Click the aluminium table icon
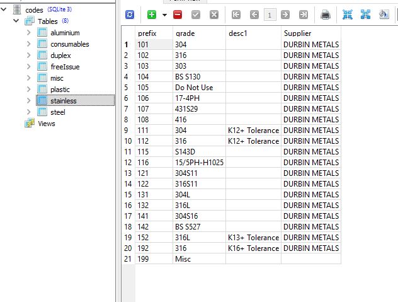Screen dimensions: 398x302 (42, 32)
